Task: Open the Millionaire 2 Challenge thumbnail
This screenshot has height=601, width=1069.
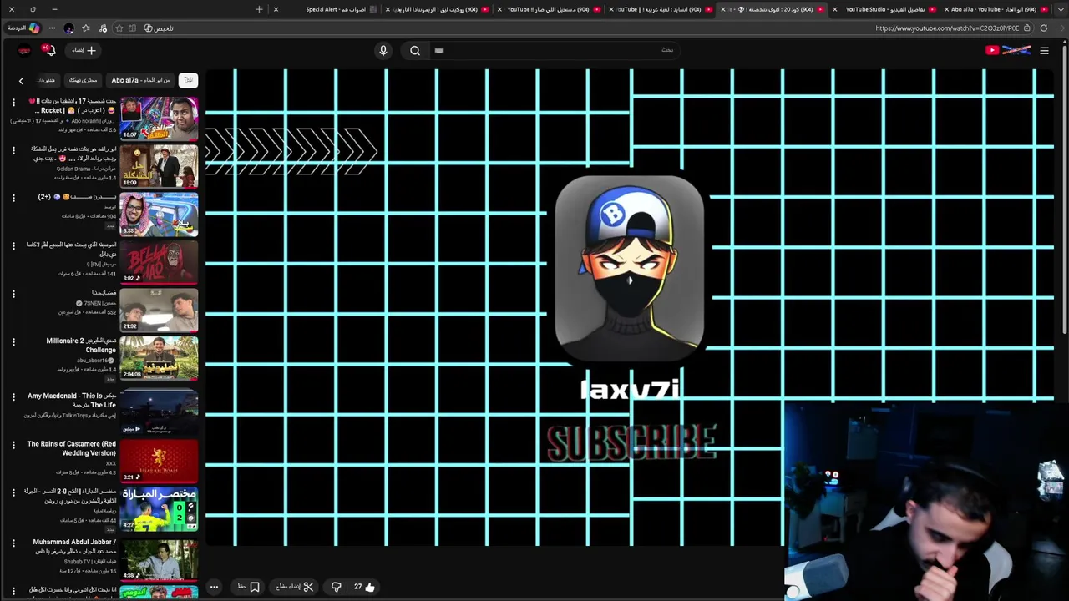Action: [159, 358]
